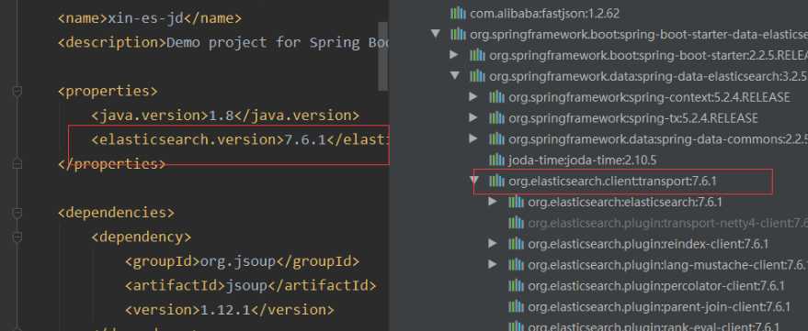Click the joda-time:2.10.5 library icon
Image resolution: width=808 pixels, height=331 pixels.
(x=496, y=160)
